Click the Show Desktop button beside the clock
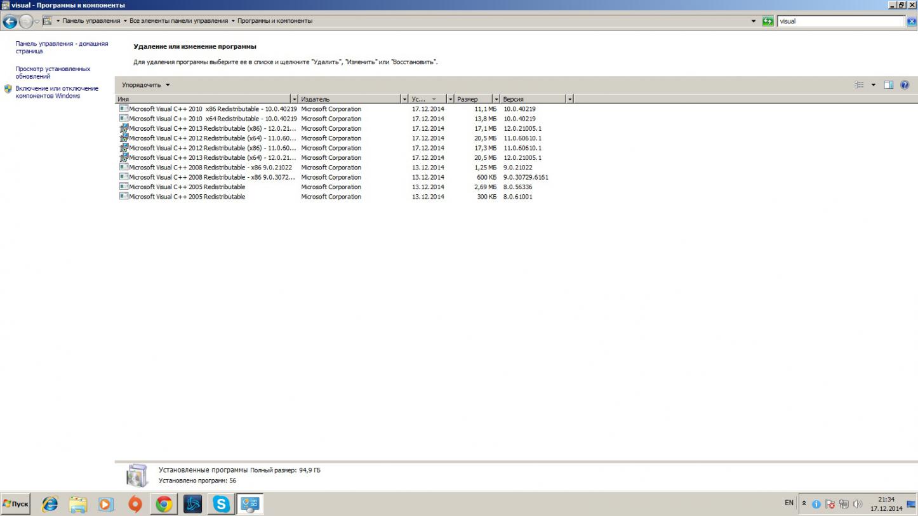This screenshot has height=516, width=918. [x=912, y=504]
